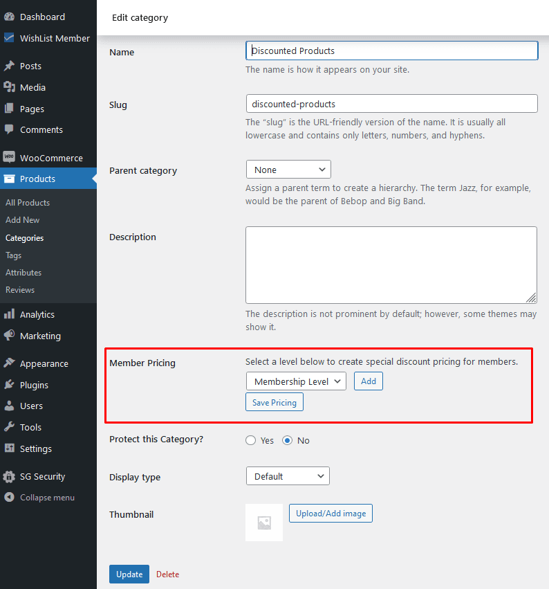Screen dimensions: 549x589
Task: Select Yes for Protect this Category
Action: click(x=251, y=440)
